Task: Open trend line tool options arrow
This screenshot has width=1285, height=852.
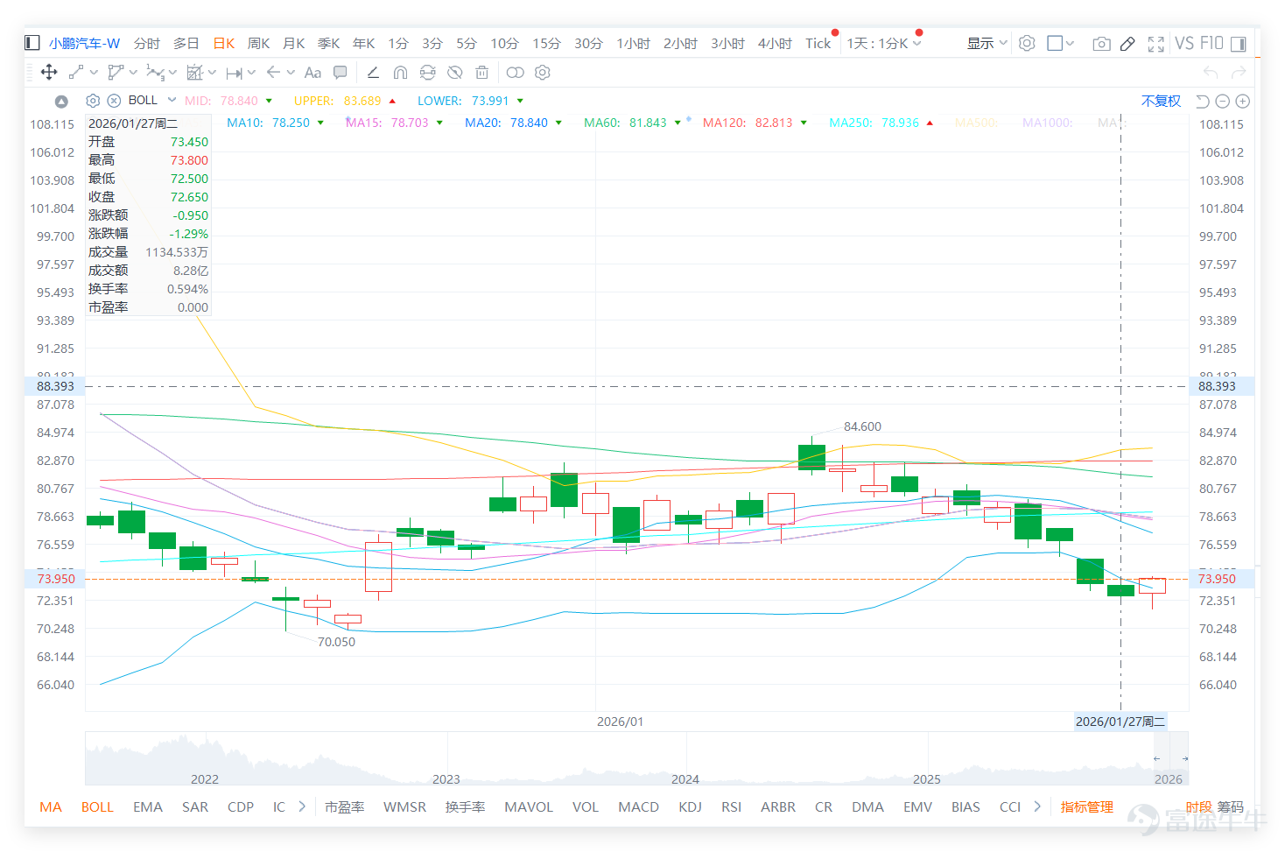Action: click(x=94, y=73)
